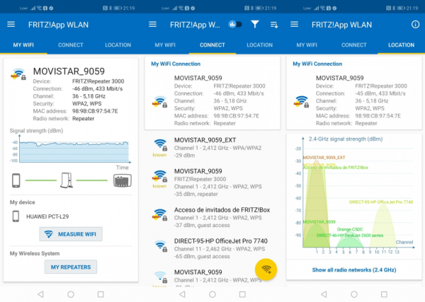Tap the -46 dBm, 433 Mbit/s value on My WiFi
This screenshot has height=302, width=425.
pos(97,88)
